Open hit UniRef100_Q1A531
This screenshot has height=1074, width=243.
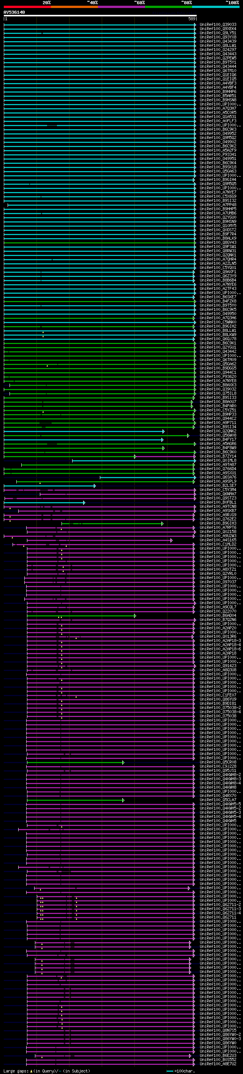click(218, 117)
